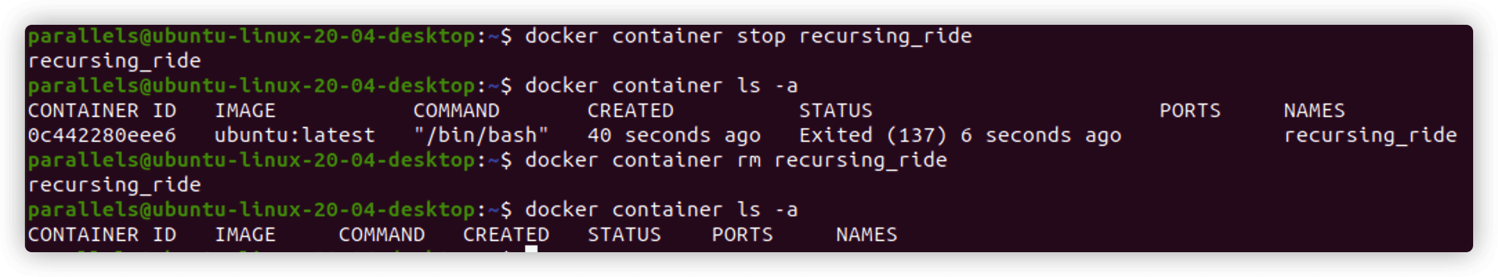Click the STATUS header in the first table
This screenshot has height=277, width=1498.
(835, 110)
